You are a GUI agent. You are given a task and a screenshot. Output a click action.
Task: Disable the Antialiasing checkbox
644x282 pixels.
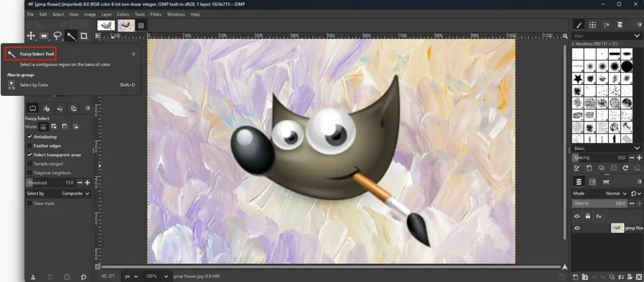click(x=30, y=137)
